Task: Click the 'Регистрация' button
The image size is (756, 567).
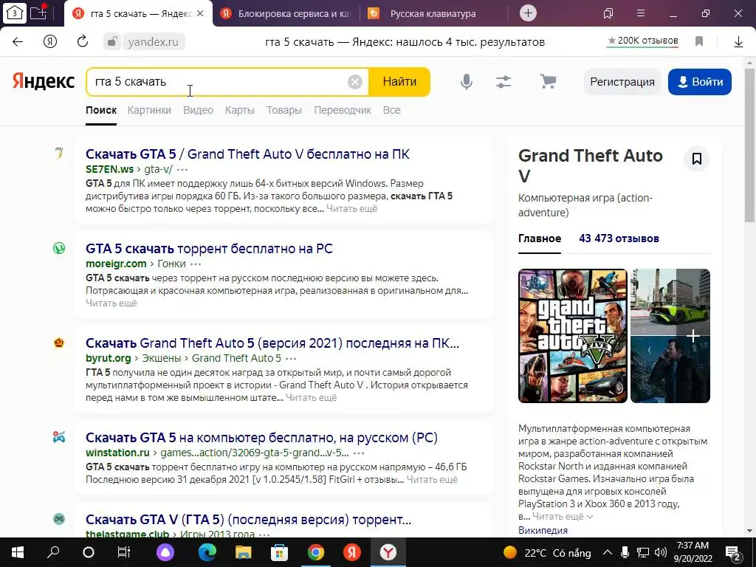Action: pyautogui.click(x=622, y=82)
